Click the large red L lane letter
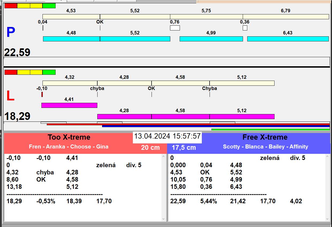 (10, 96)
